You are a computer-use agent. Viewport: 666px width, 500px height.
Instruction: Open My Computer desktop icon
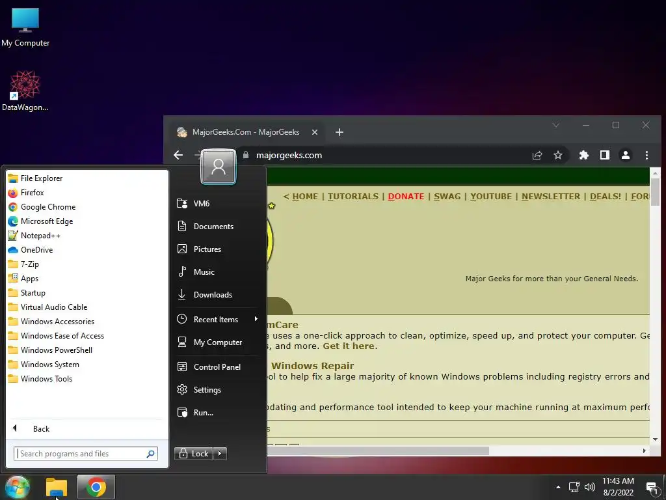click(25, 27)
